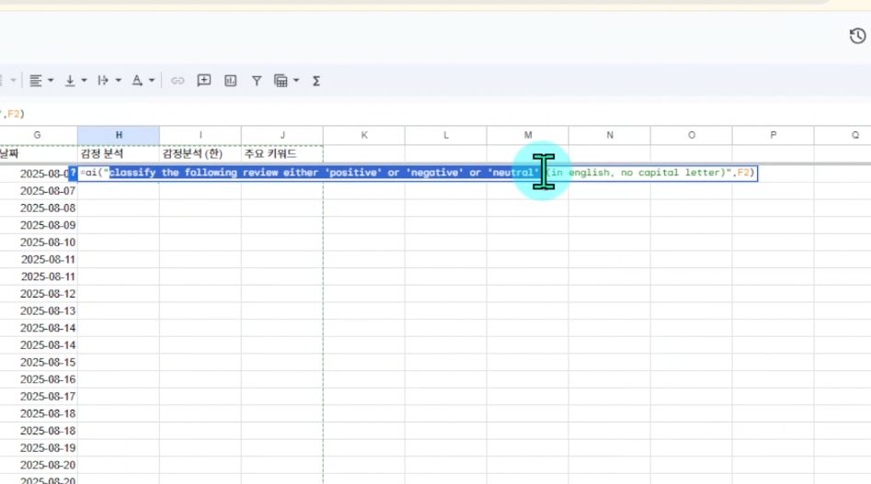
Task: Click cell containing 감정분석 (한) header
Action: point(200,153)
